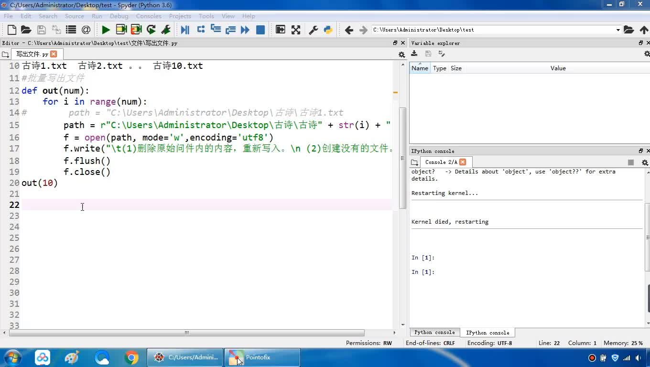The height and width of the screenshot is (367, 650).
Task: Click the Run current cell icon
Action: tap(121, 30)
